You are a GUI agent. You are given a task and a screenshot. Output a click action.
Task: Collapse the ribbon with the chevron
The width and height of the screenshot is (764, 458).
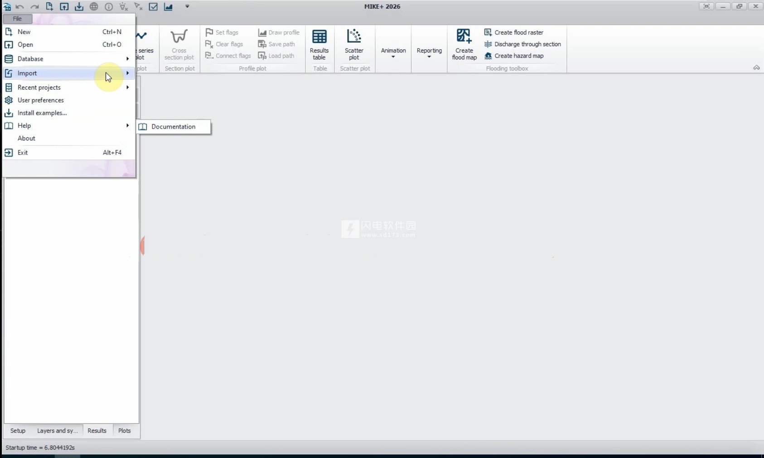click(756, 67)
